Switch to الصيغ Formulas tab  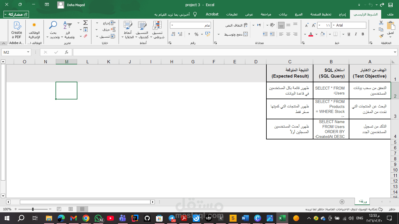coord(299,14)
